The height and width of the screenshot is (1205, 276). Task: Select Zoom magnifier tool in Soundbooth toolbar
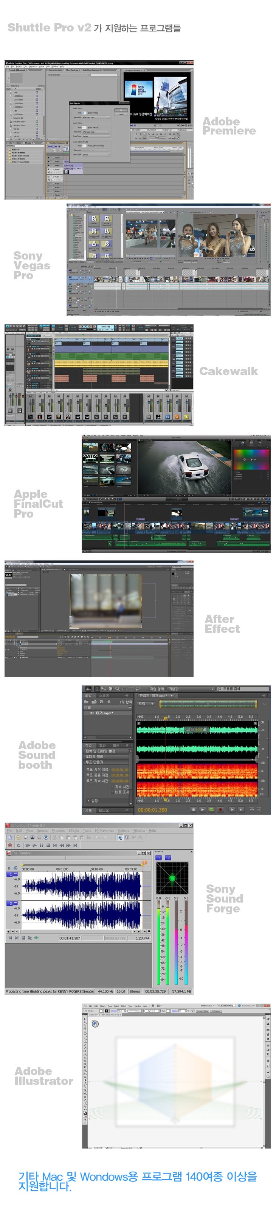coord(118,689)
